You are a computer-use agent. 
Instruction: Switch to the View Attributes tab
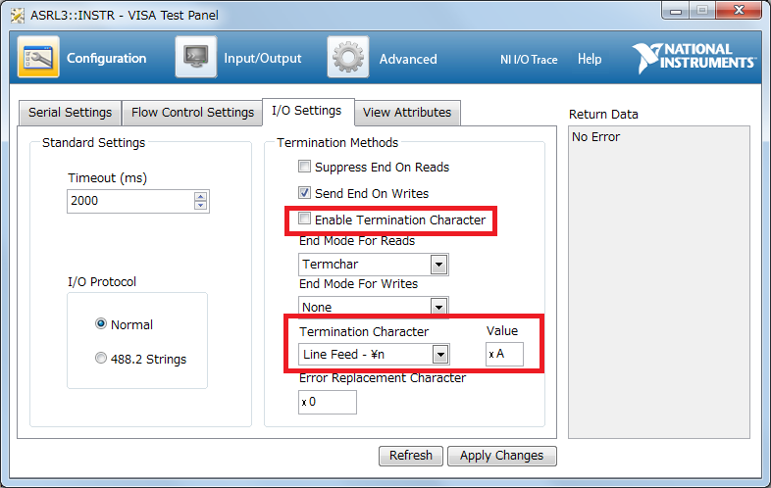tap(407, 113)
